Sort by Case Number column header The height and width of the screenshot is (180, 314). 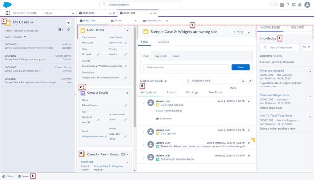15,37
